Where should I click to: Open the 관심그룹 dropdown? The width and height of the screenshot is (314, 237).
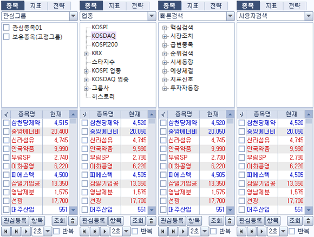pos(73,16)
